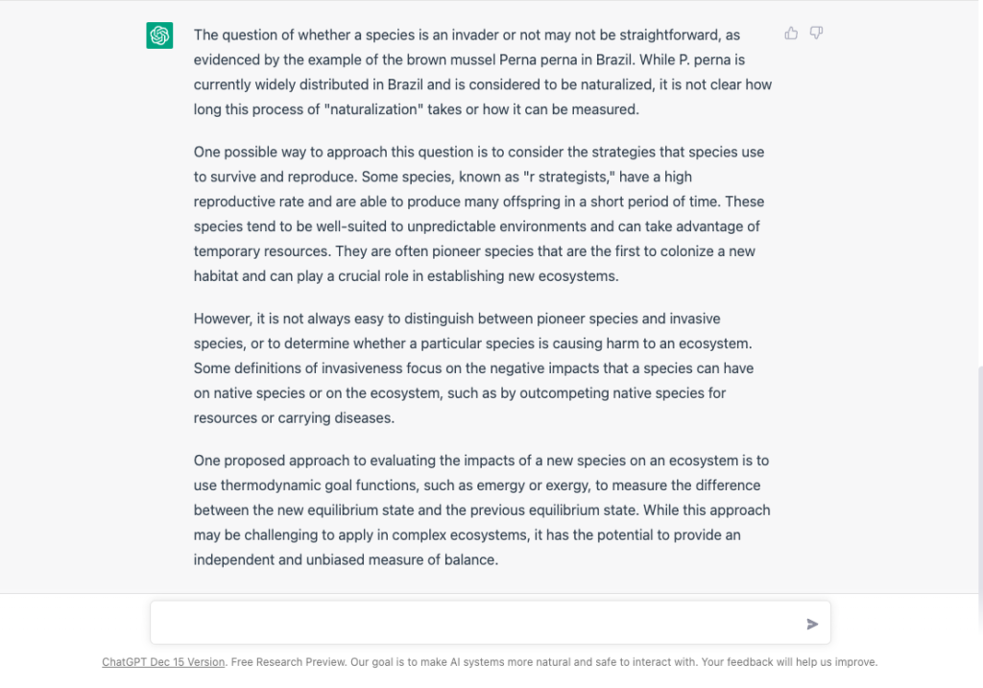The width and height of the screenshot is (983, 688).
Task: Click the green ChatGPT avatar logo
Action: pyautogui.click(x=159, y=36)
